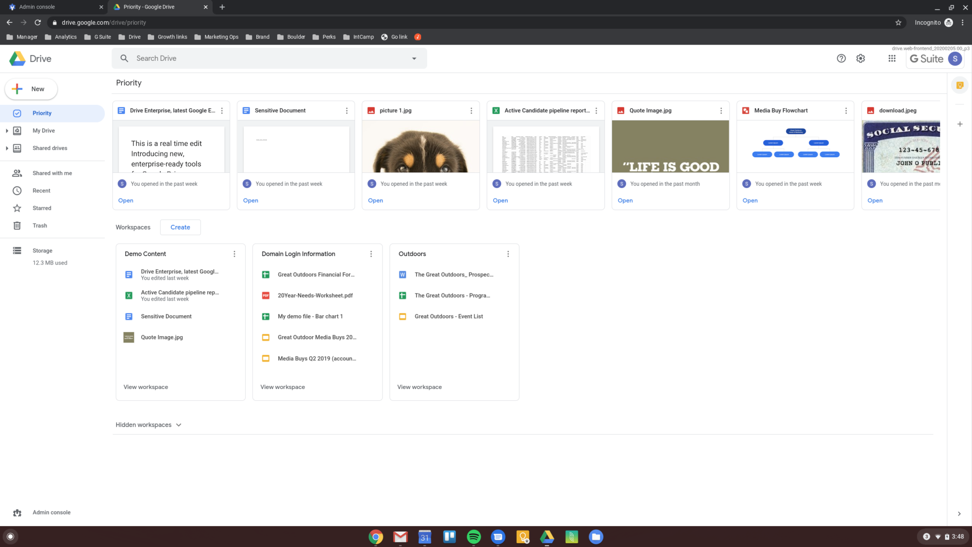Open Domain Login Information workspace options menu
The height and width of the screenshot is (547, 972).
371,254
